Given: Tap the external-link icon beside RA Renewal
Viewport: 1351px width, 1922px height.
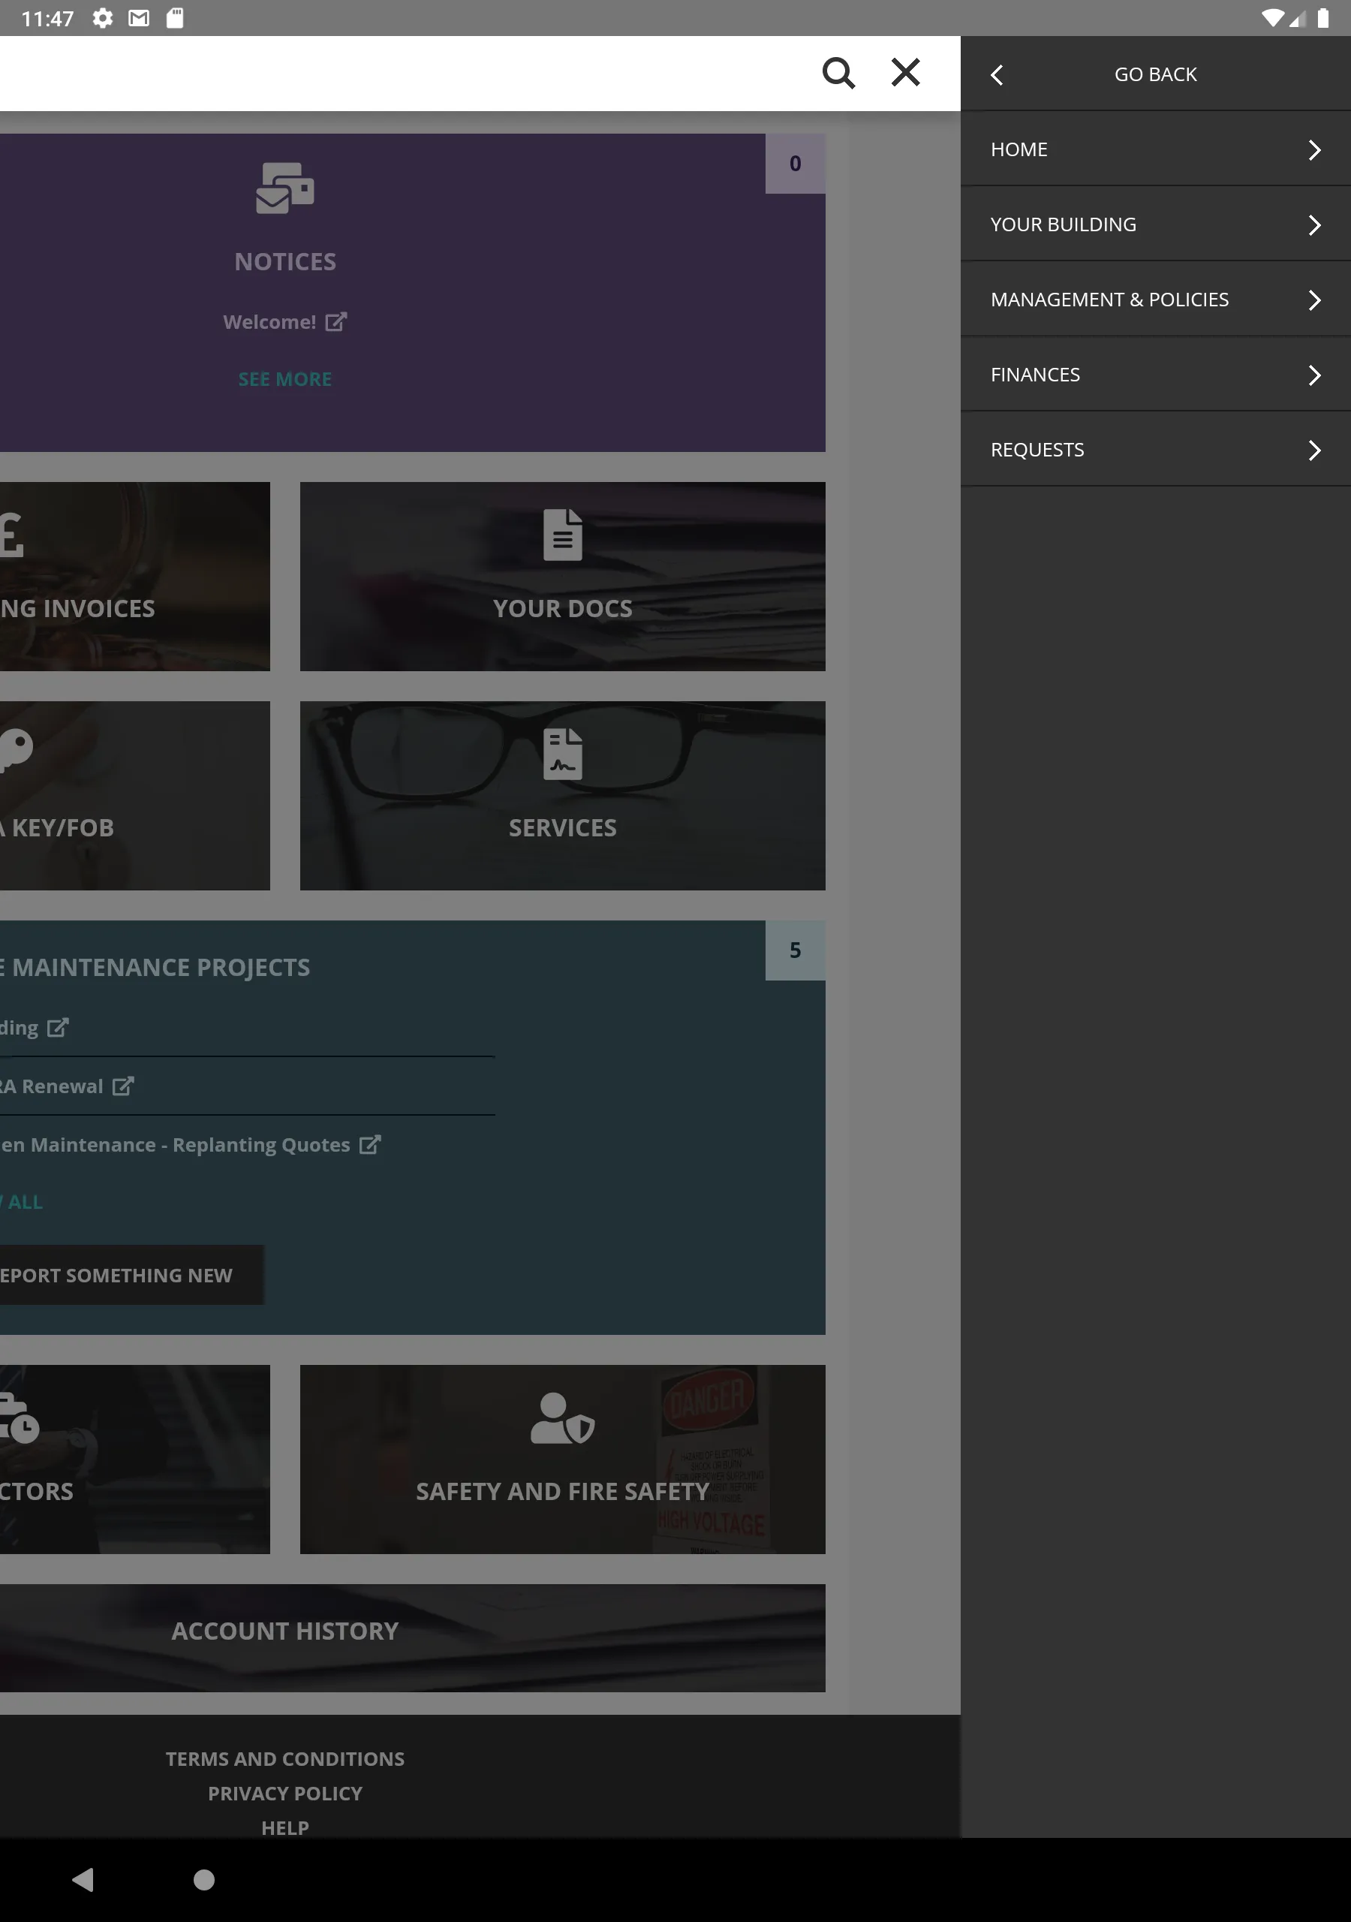Looking at the screenshot, I should point(123,1086).
